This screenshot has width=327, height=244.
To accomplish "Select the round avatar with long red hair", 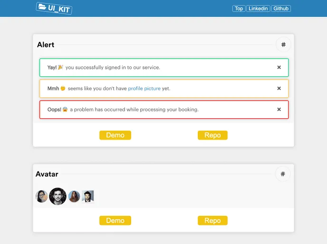I will 74,196.
